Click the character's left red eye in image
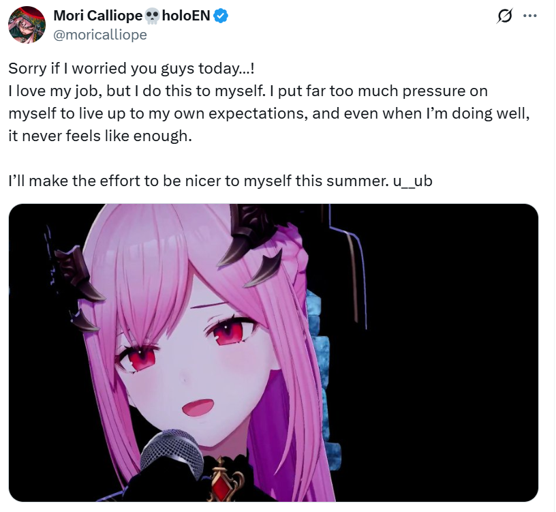Image resolution: width=556 pixels, height=512 pixels. [x=138, y=359]
